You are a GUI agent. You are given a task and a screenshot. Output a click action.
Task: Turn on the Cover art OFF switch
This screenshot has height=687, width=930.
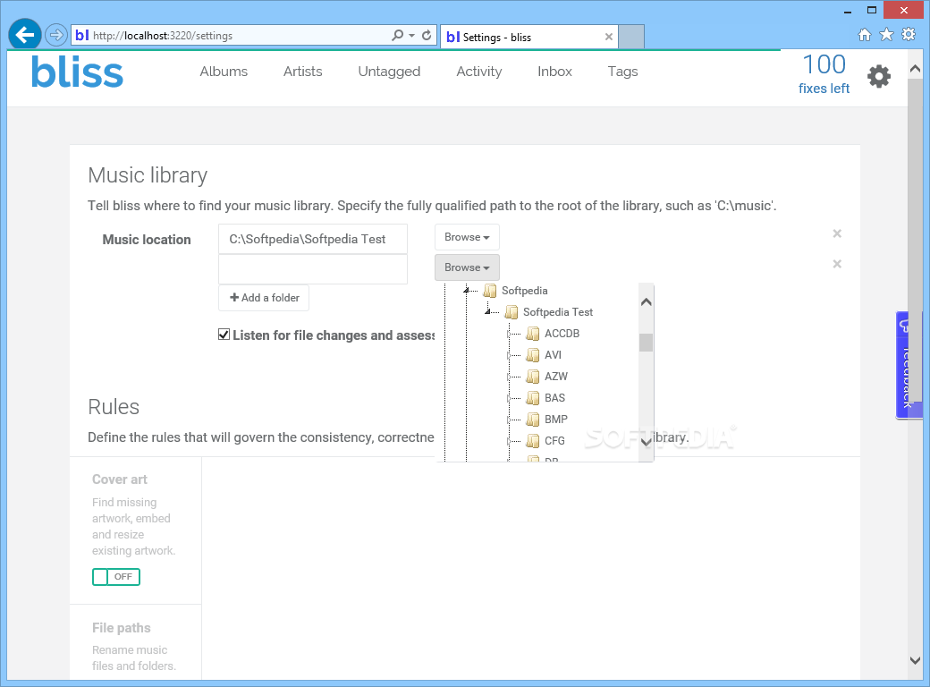pos(115,577)
